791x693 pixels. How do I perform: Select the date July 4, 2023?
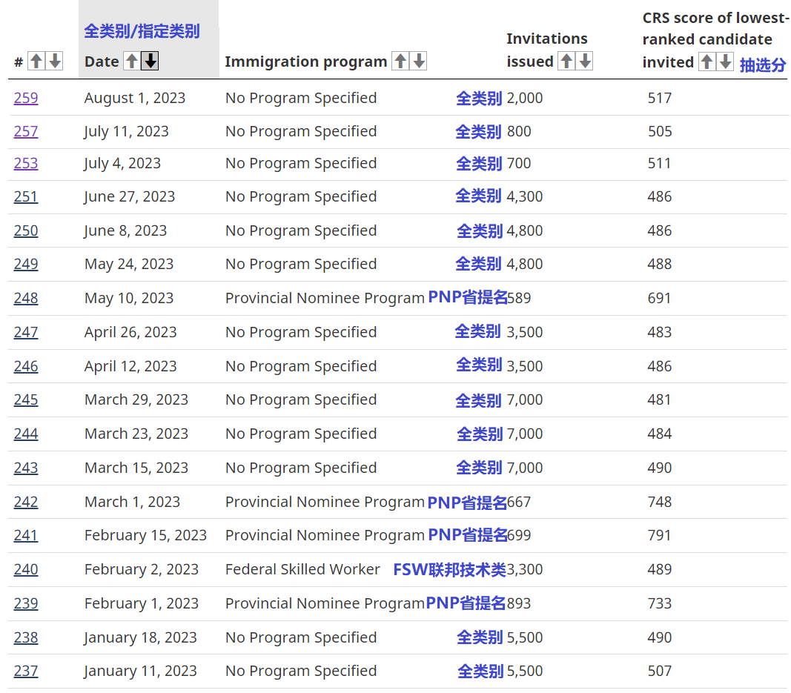pos(122,164)
